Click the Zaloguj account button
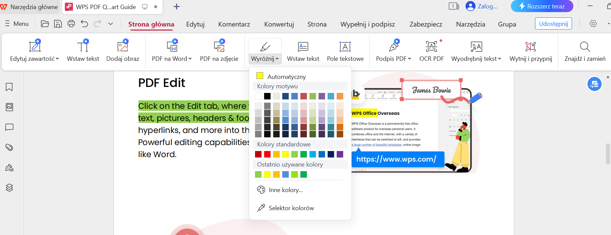 click(x=482, y=6)
